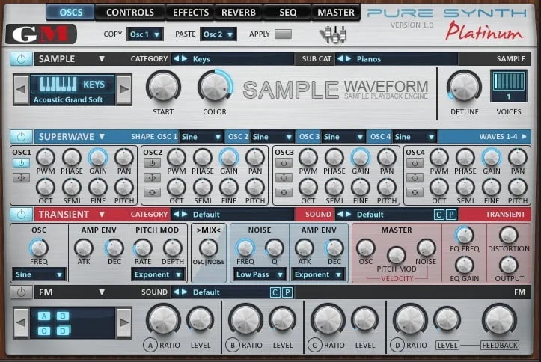Screen dimensions: 541x362
Task: Select previous sample with left arrow
Action: tap(21, 89)
